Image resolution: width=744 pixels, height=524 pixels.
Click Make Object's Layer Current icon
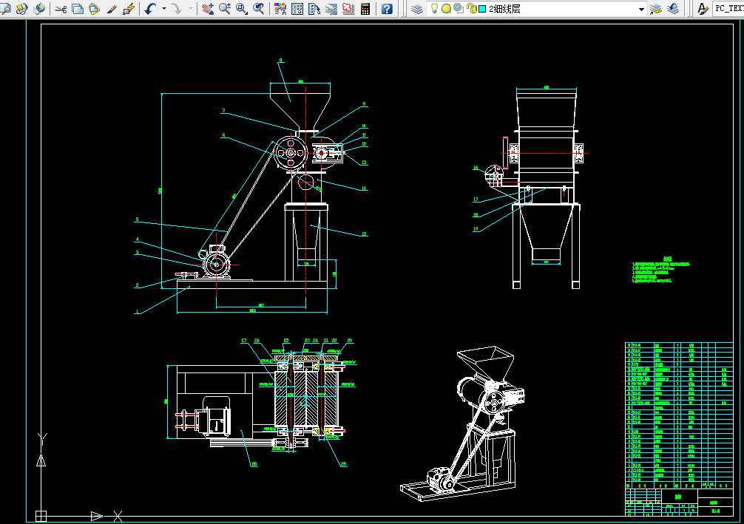click(x=656, y=9)
